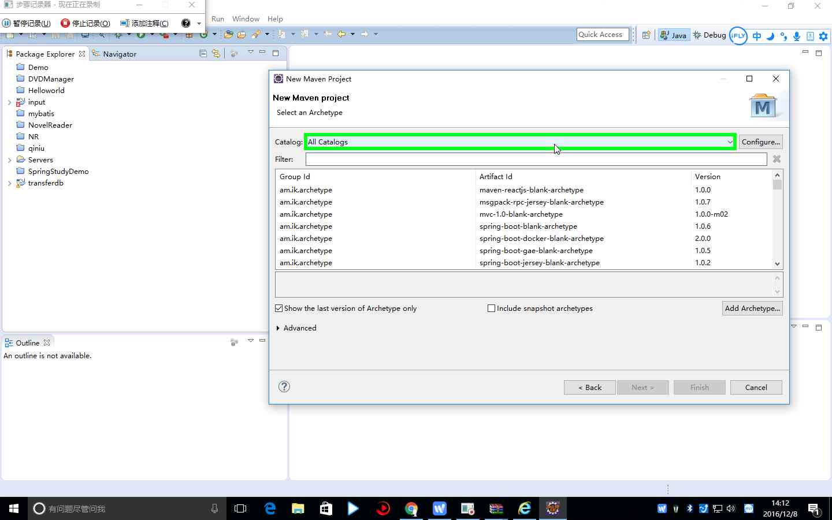Click the Quick Access search box
The image size is (832, 520).
[603, 35]
